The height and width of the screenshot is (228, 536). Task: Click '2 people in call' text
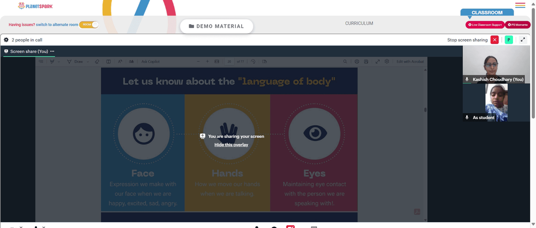(x=27, y=40)
